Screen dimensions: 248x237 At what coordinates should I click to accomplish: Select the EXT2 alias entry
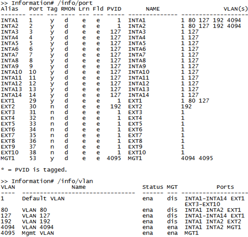click(x=8, y=107)
